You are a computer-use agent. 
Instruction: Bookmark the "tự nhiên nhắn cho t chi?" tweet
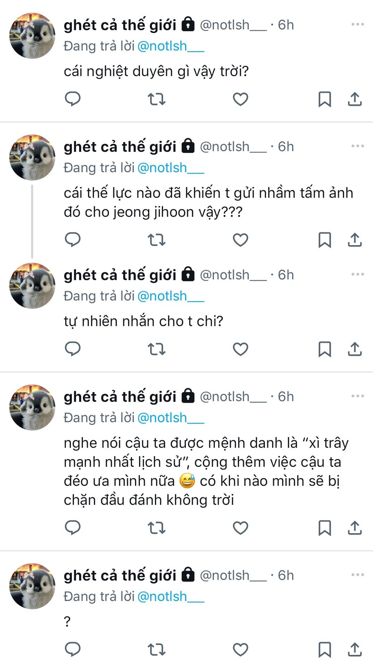(x=324, y=349)
